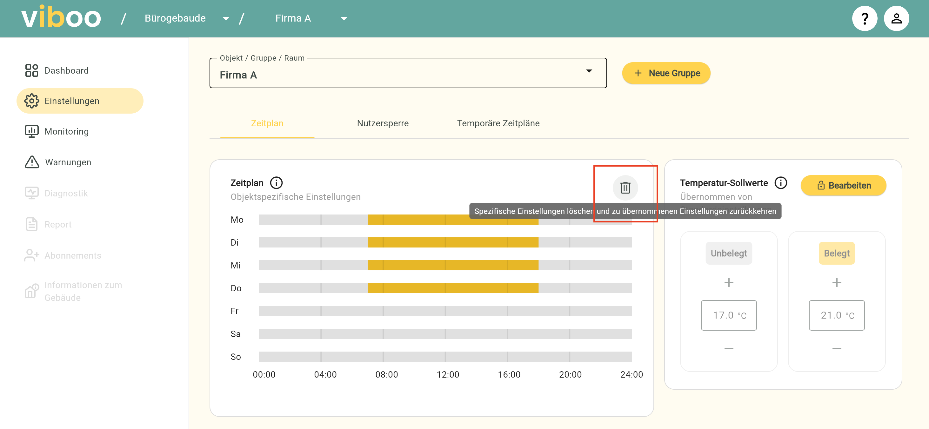Click the info icon next to Zeitplan
Image resolution: width=929 pixels, height=429 pixels.
point(276,183)
